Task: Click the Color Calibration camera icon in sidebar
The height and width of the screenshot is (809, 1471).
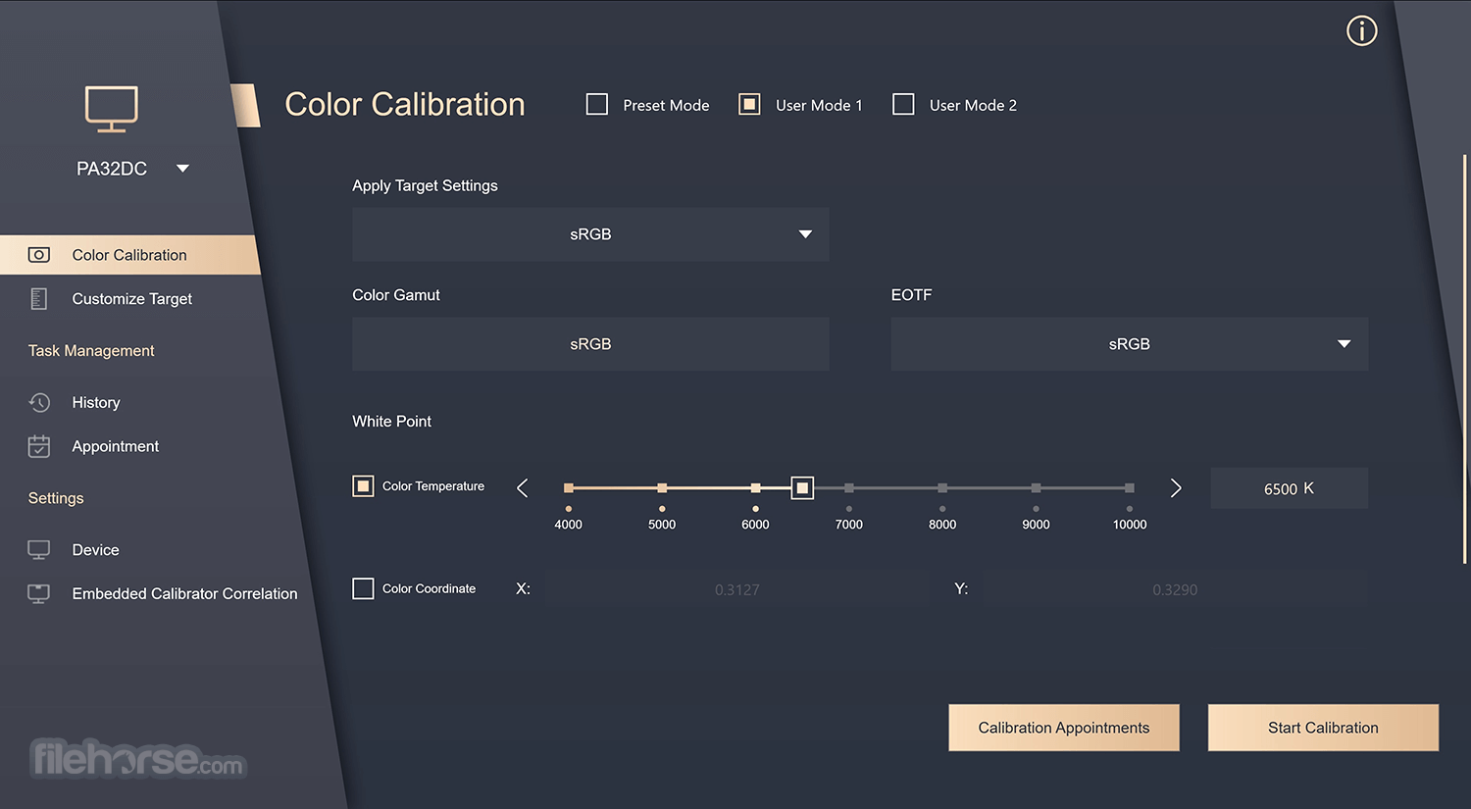Action: [x=39, y=255]
